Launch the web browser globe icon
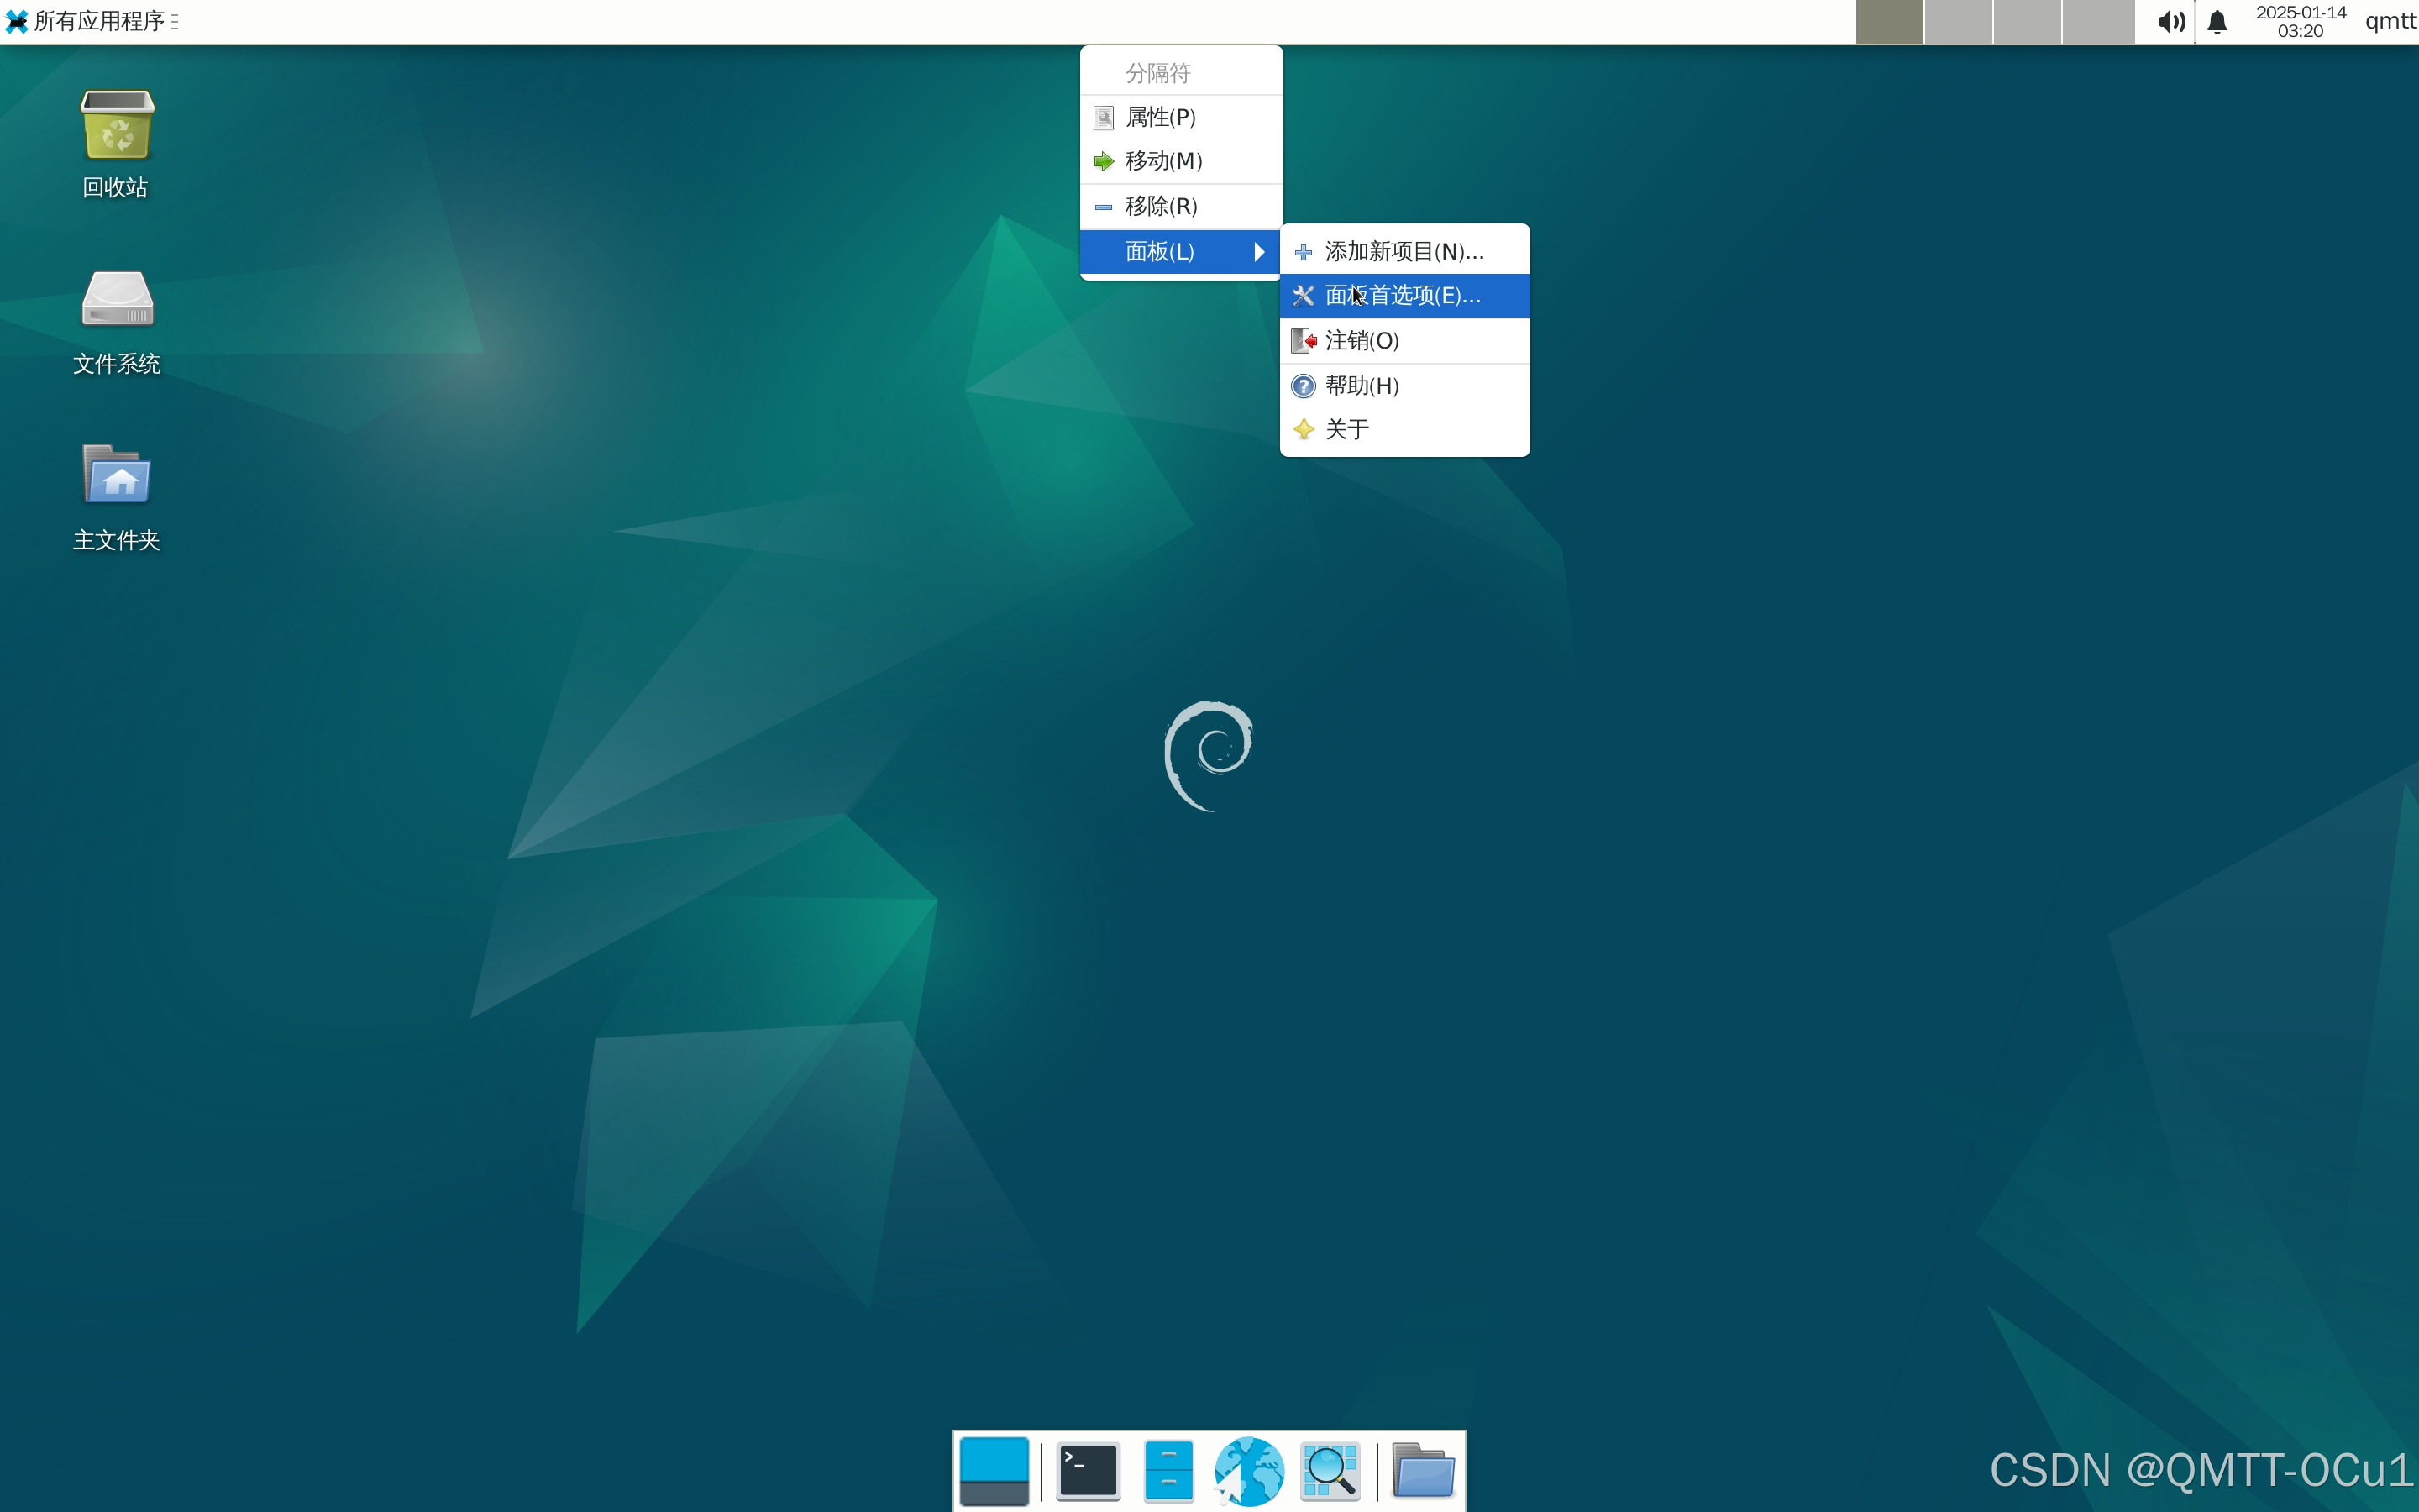This screenshot has height=1512, width=2419. click(x=1248, y=1471)
